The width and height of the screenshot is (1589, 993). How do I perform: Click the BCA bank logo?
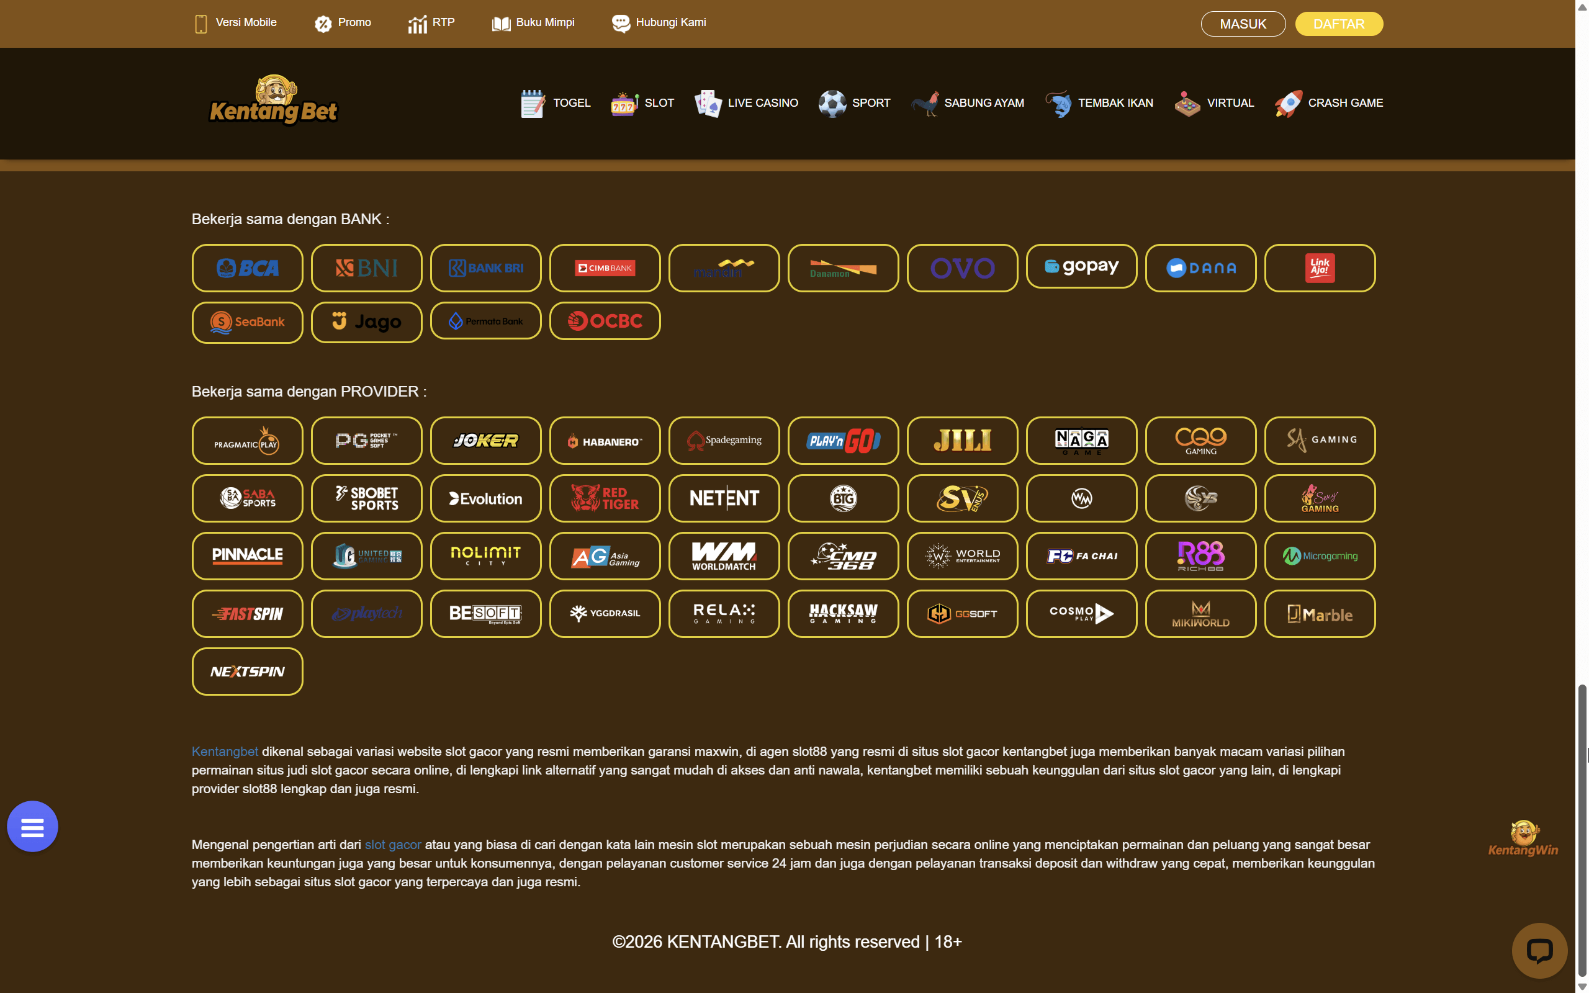coord(248,268)
